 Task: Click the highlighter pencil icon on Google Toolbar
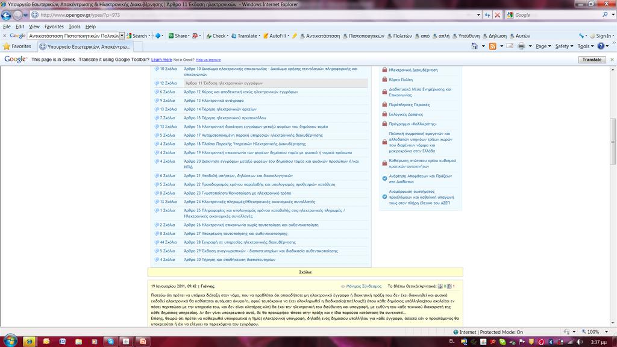(294, 36)
